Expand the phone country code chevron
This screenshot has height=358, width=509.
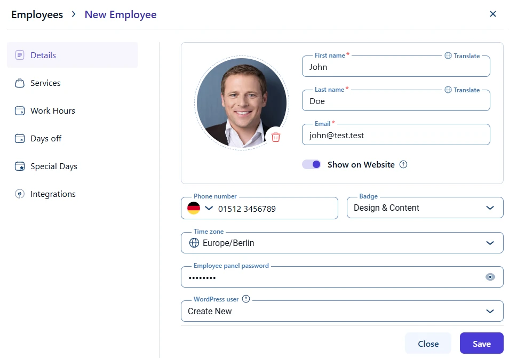[209, 208]
